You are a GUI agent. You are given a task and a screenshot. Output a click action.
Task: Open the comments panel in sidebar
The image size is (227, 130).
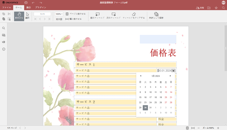[4, 35]
